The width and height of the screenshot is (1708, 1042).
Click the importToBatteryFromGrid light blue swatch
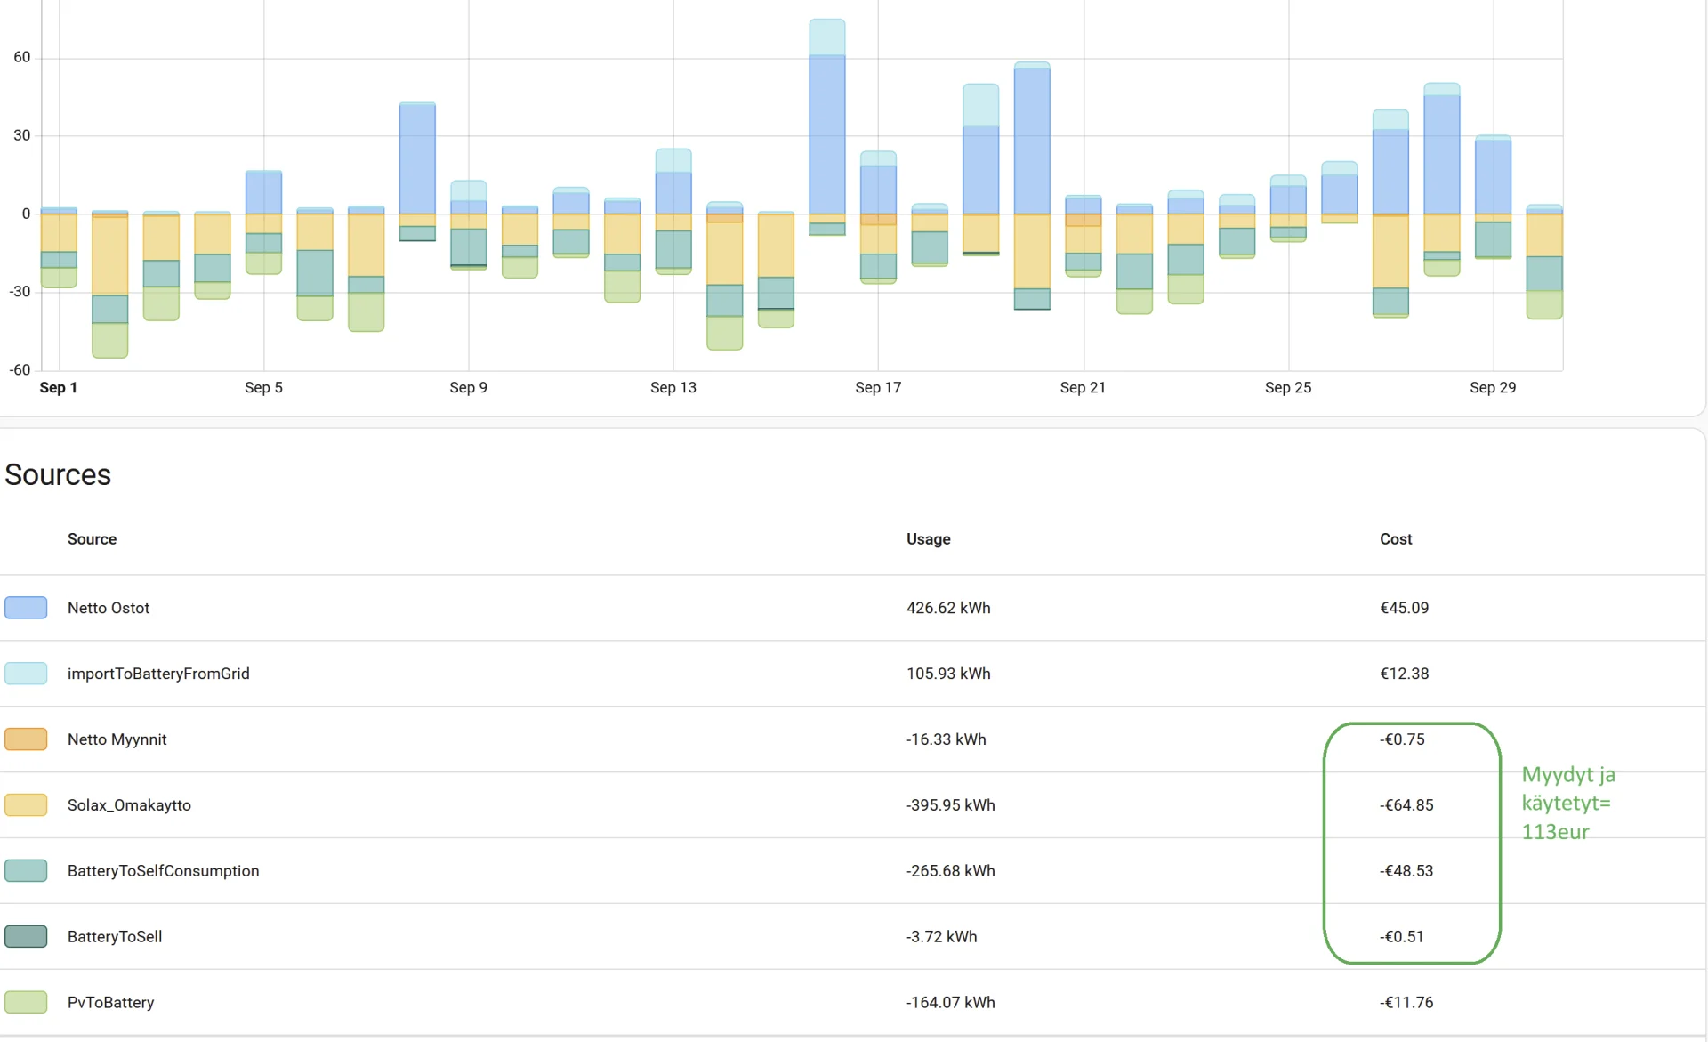point(26,674)
